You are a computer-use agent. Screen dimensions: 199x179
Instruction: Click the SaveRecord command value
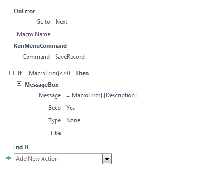pos(70,57)
